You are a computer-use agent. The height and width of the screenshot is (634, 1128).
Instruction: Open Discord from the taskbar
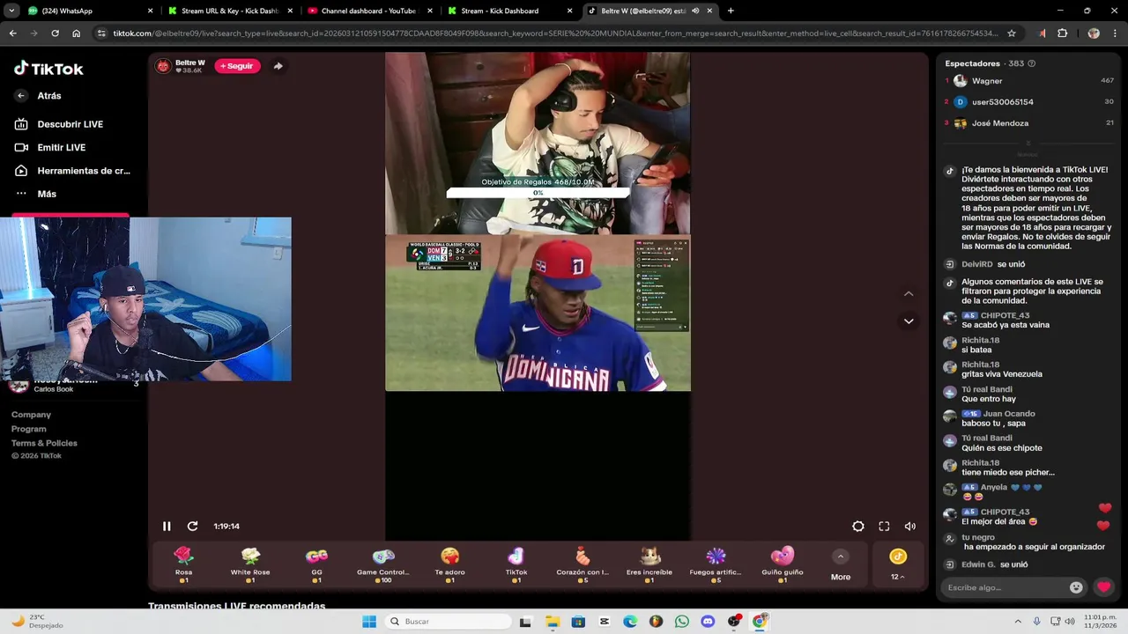click(x=708, y=622)
